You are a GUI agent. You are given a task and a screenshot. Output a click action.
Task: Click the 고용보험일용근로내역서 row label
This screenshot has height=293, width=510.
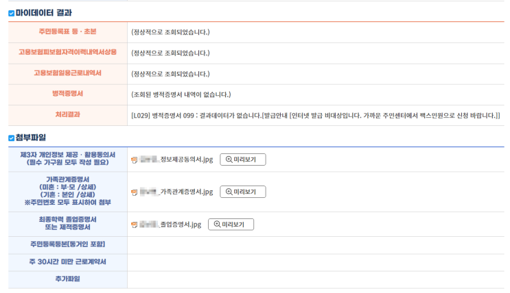point(67,73)
